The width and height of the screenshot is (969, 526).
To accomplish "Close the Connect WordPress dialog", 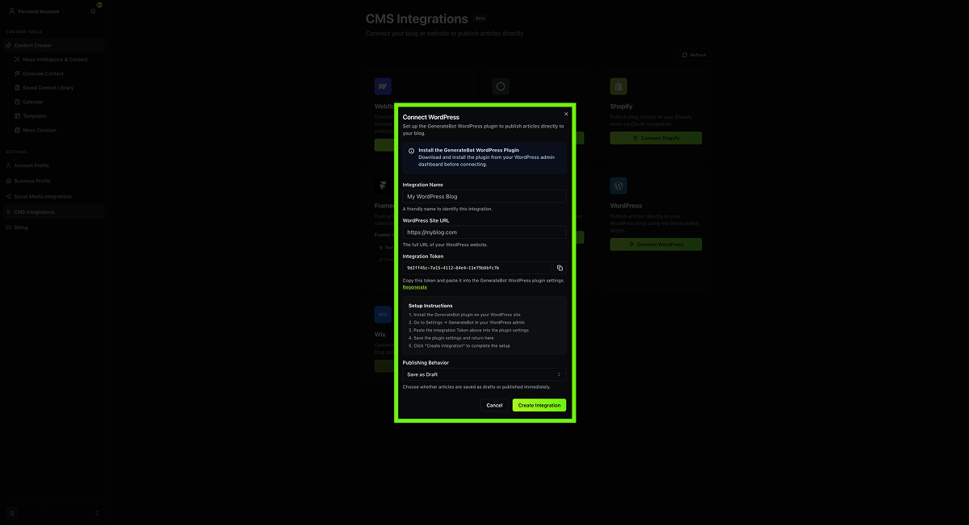I will coord(566,114).
